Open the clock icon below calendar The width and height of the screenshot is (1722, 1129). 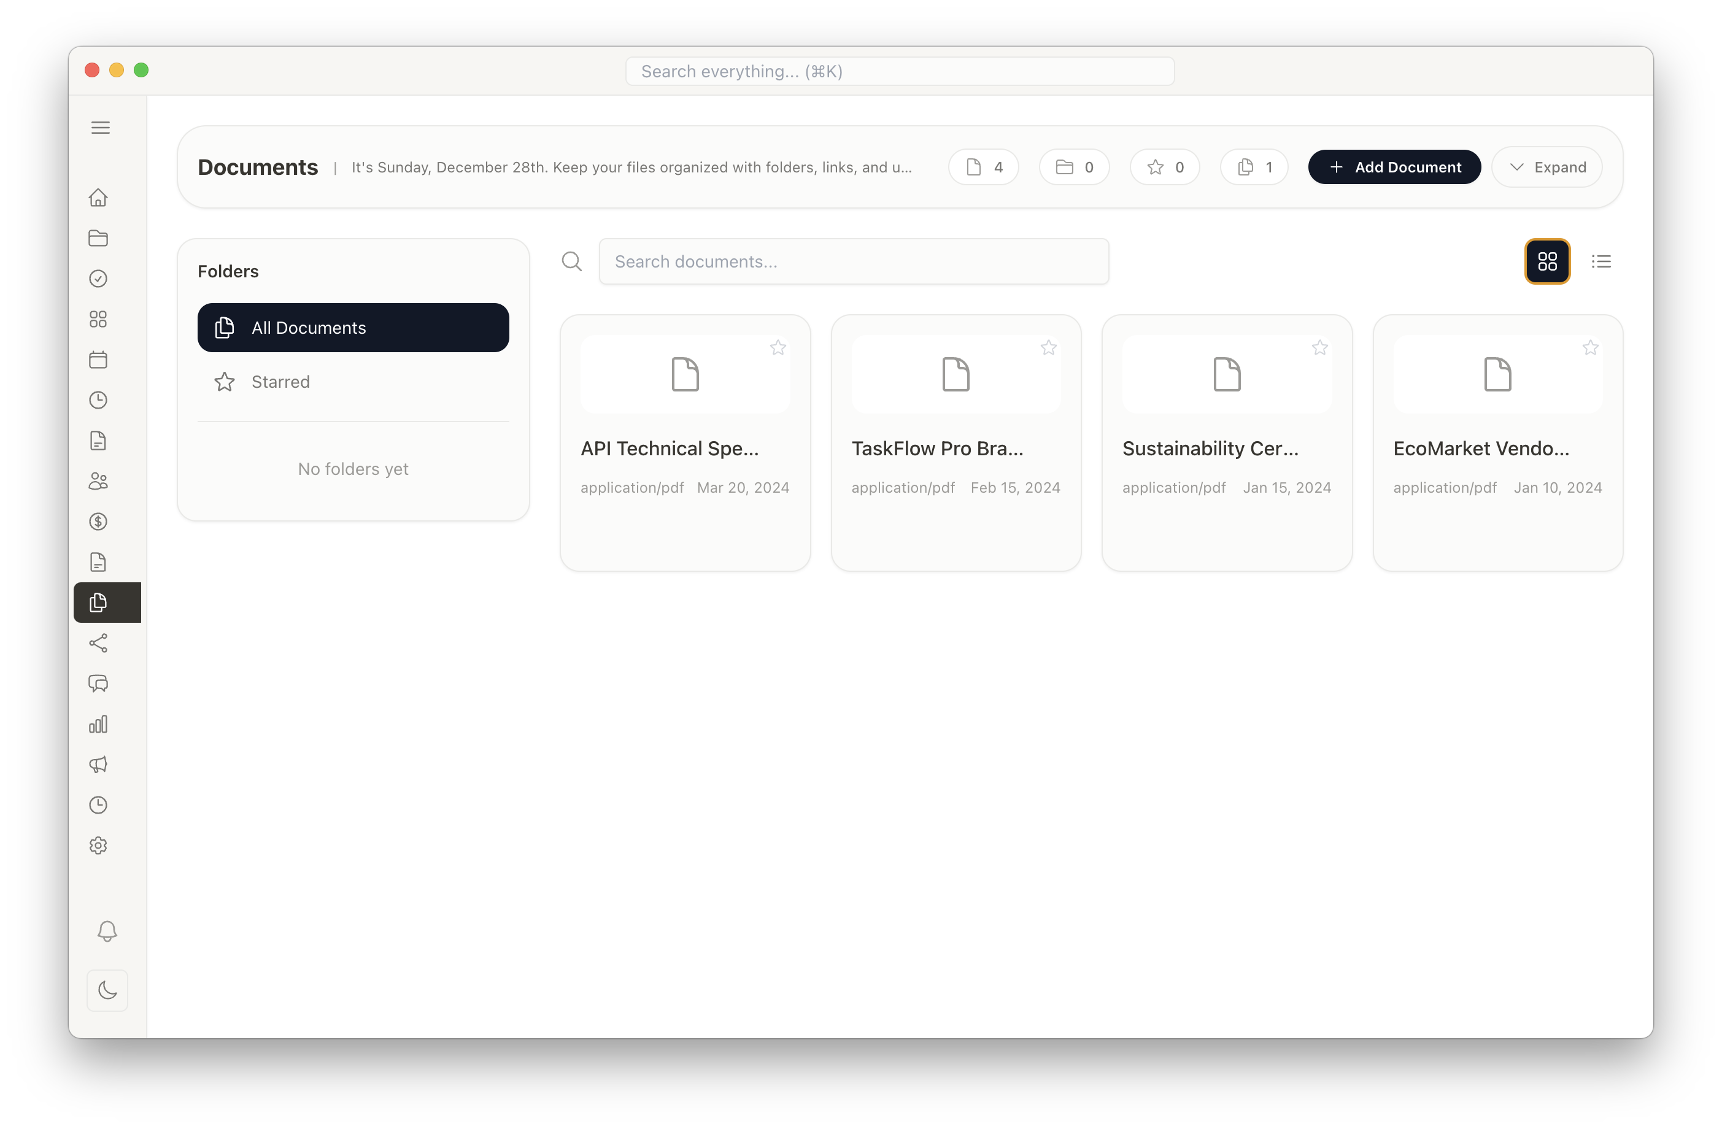(98, 400)
